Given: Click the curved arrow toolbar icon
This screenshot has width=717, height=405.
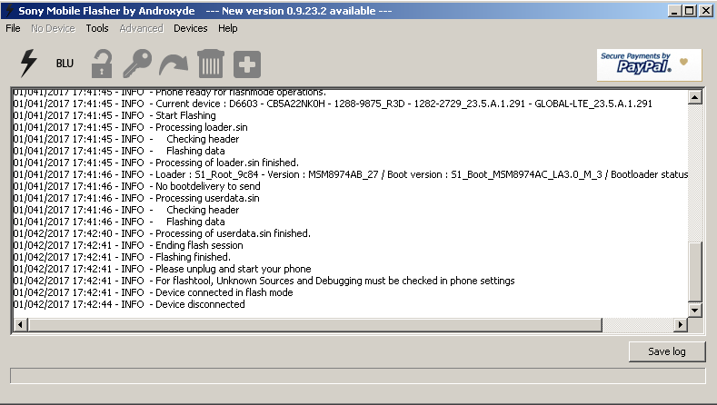Looking at the screenshot, I should 174,64.
